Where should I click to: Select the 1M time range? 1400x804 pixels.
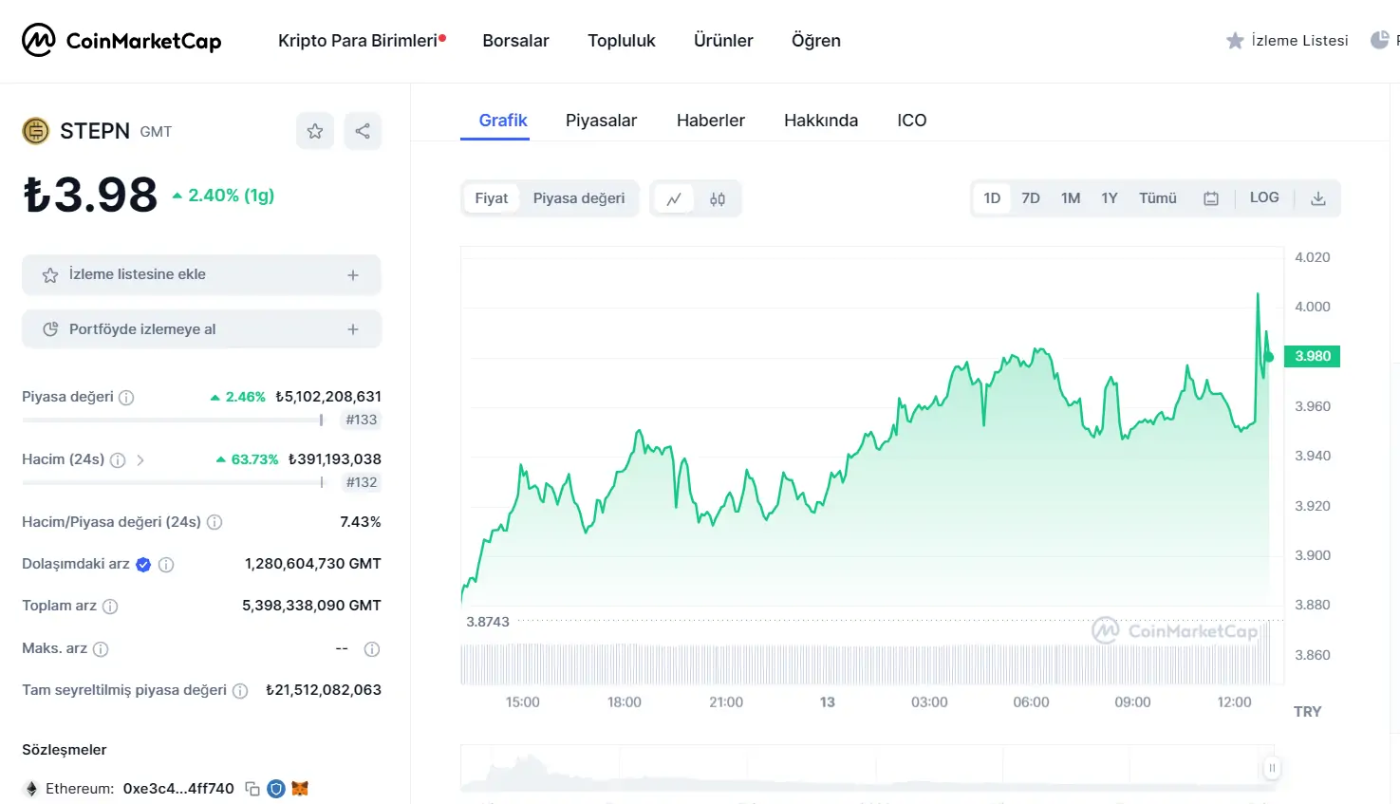click(x=1071, y=198)
